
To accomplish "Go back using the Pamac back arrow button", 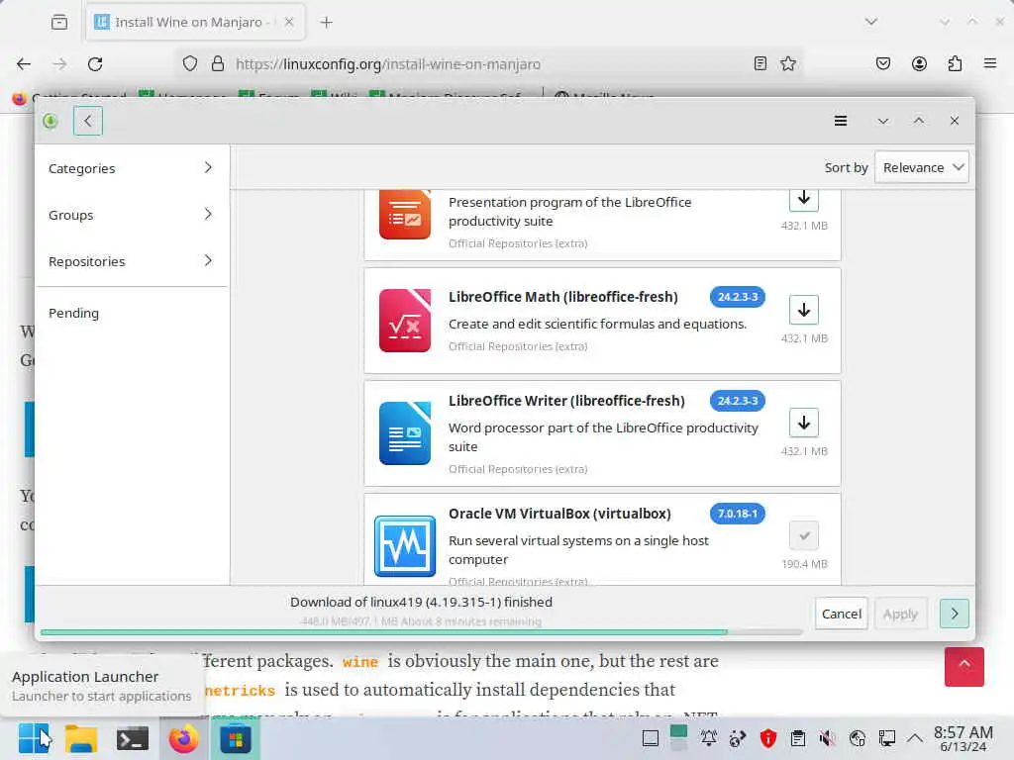I will point(88,121).
